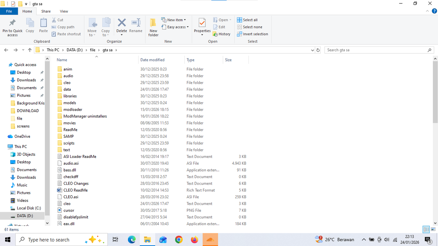Sort by the Size column header
Image resolution: width=438 pixels, height=246 pixels.
(235, 60)
